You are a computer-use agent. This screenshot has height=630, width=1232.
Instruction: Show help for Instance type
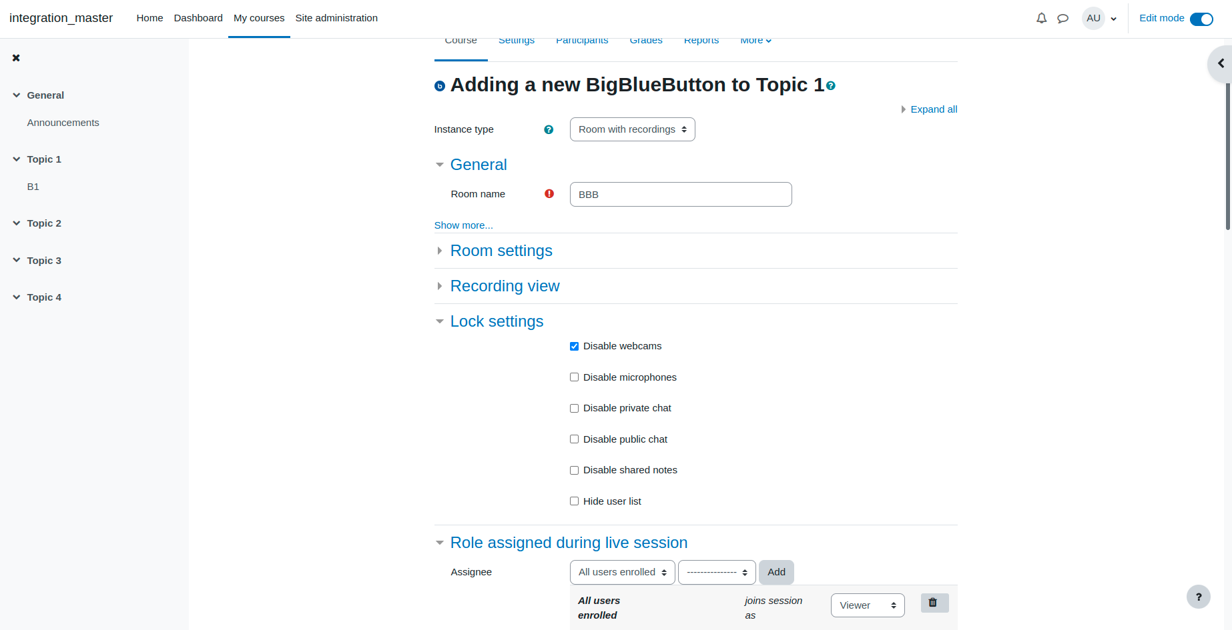point(549,129)
